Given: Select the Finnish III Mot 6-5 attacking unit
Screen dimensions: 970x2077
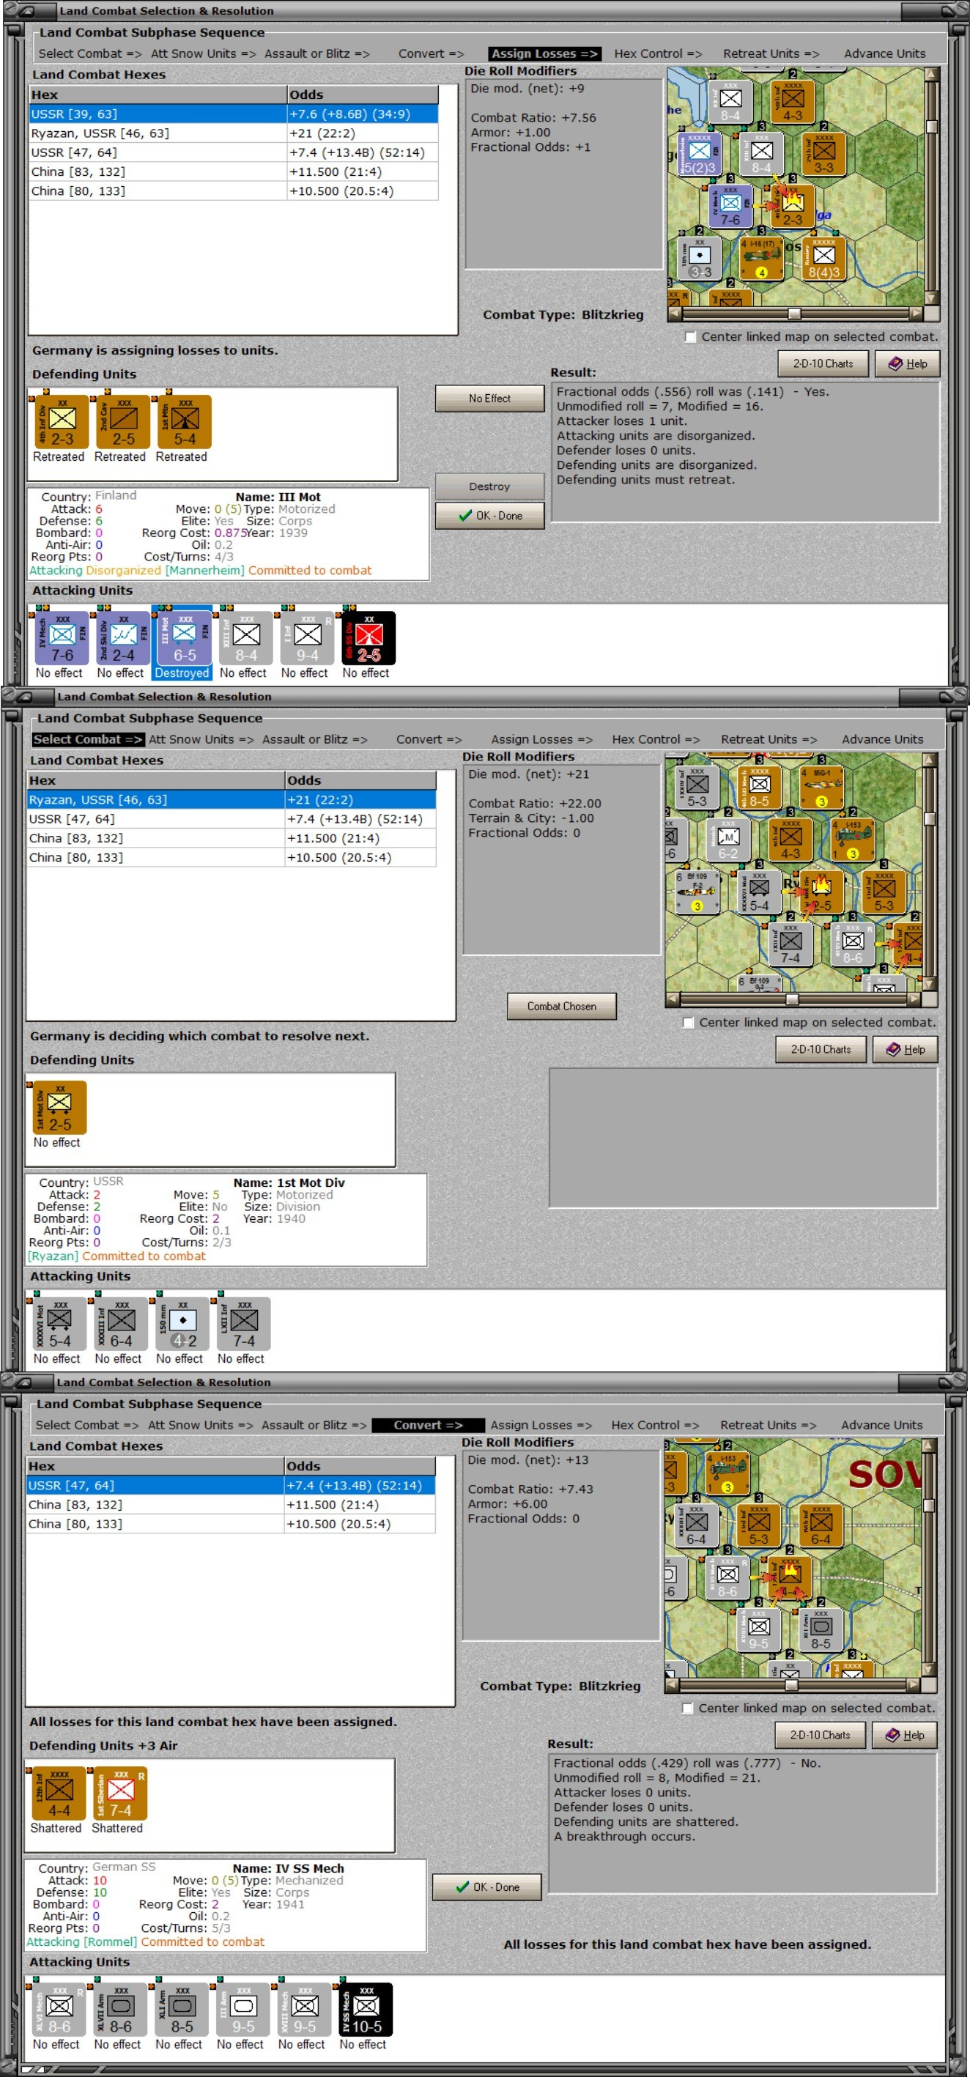Looking at the screenshot, I should 184,638.
